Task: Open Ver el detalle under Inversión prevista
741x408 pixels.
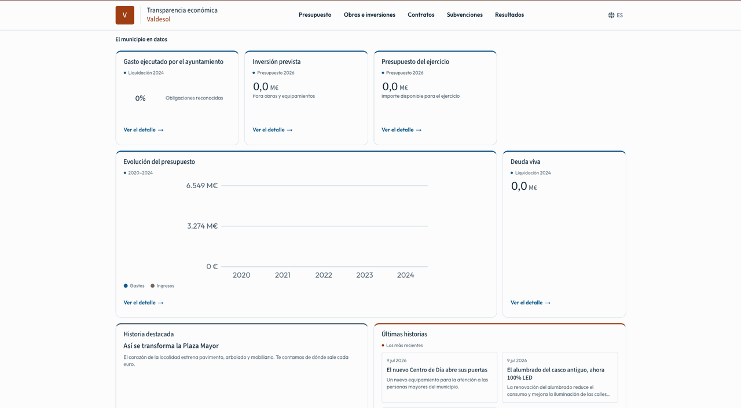Action: 273,130
